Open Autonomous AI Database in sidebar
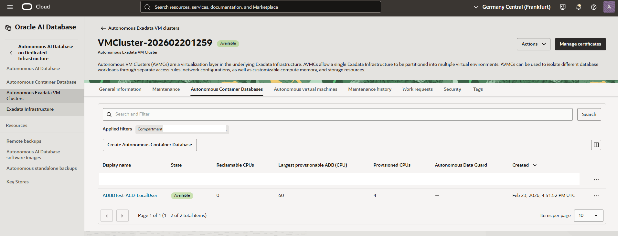The image size is (618, 236). tap(33, 68)
